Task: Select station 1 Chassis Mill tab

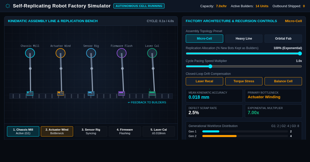Action: tap(23, 131)
